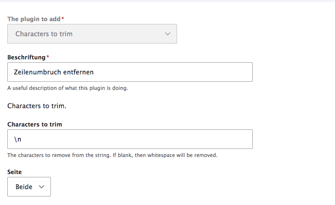Viewport: 335px width, 205px height.
Task: Click the Beschriftung text field
Action: (x=130, y=72)
